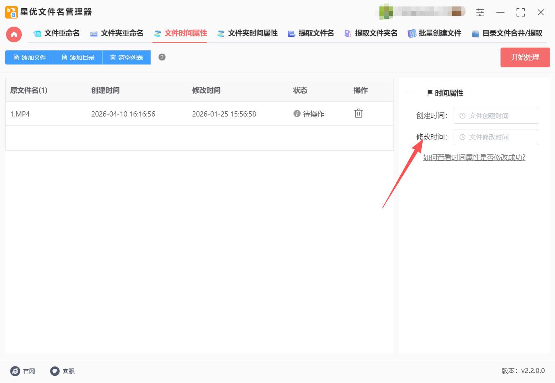The height and width of the screenshot is (383, 555).
Task: Click the 官网 text label in footer
Action: point(29,371)
